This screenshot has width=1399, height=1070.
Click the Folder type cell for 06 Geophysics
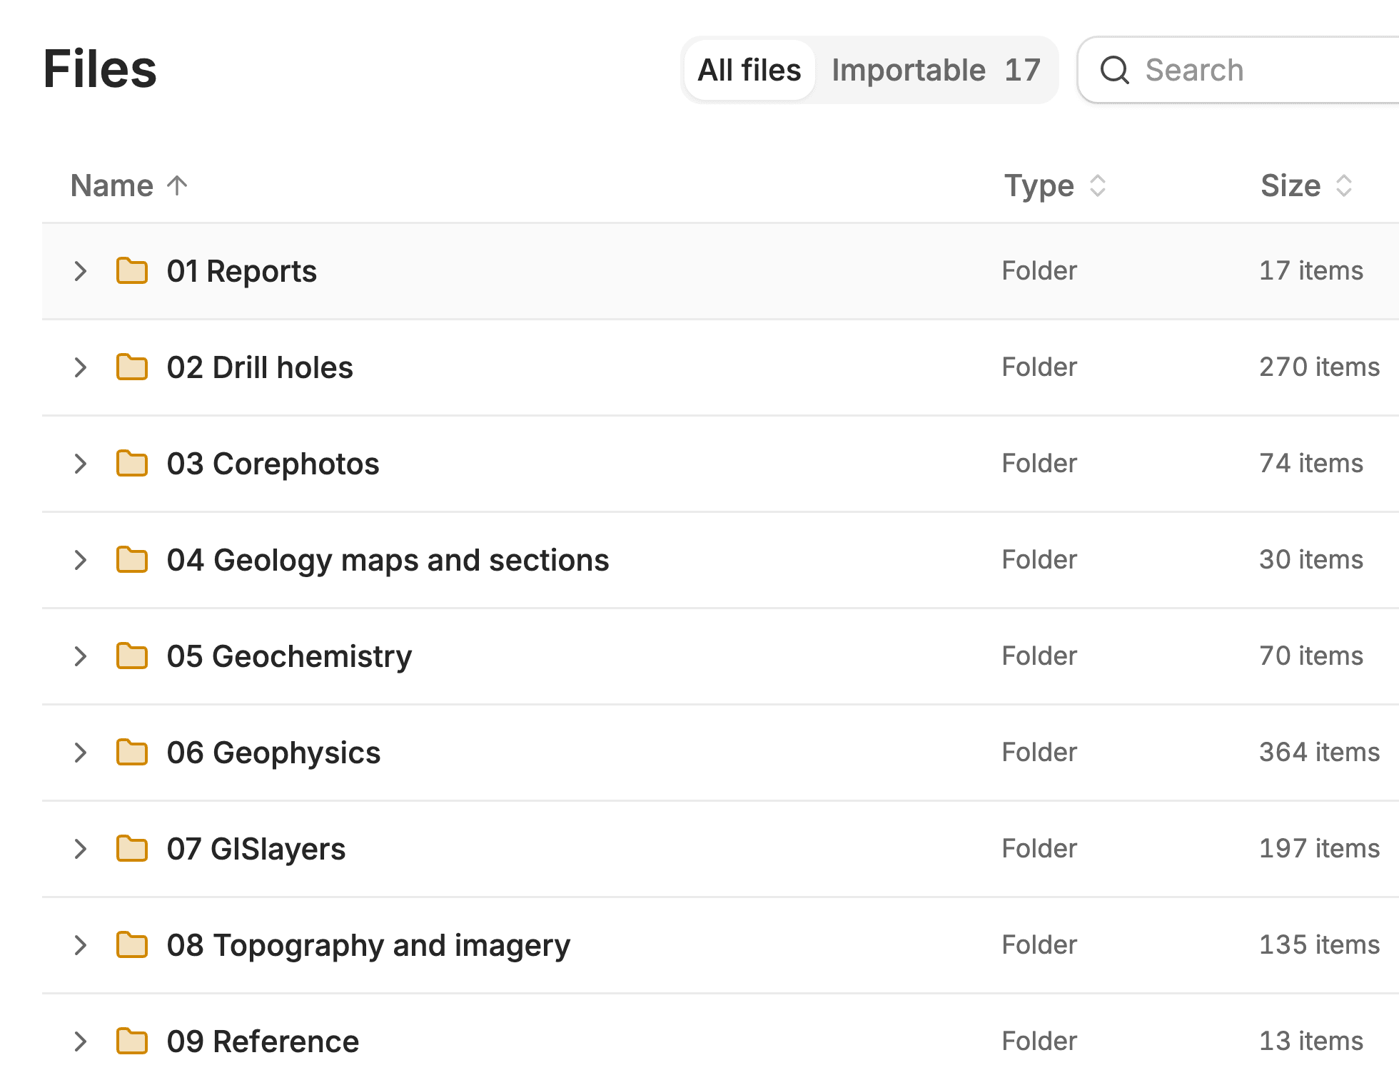(1039, 753)
